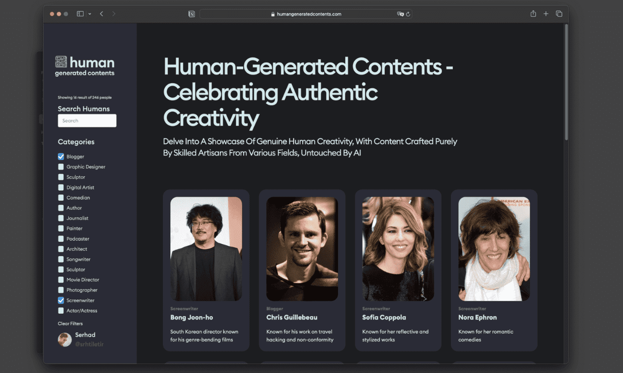Tick the Movie Director checkbox
The image size is (623, 373).
click(61, 280)
